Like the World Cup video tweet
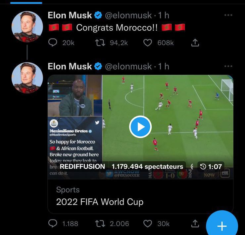245x235 pixels. 148,223
